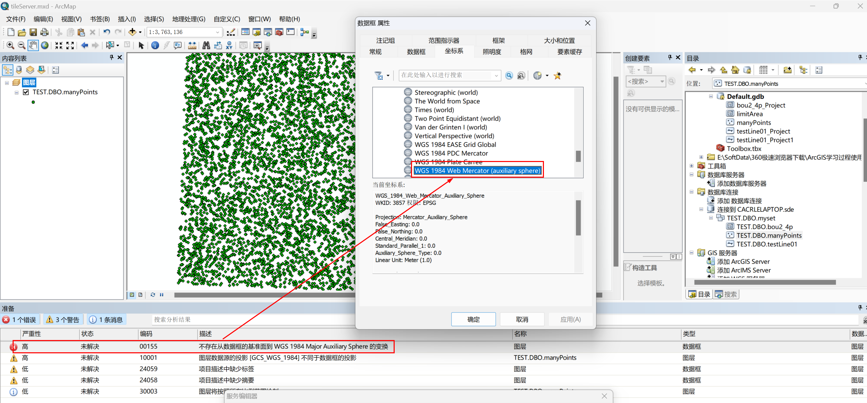Click the 确定 button
This screenshot has height=403, width=867.
point(473,319)
